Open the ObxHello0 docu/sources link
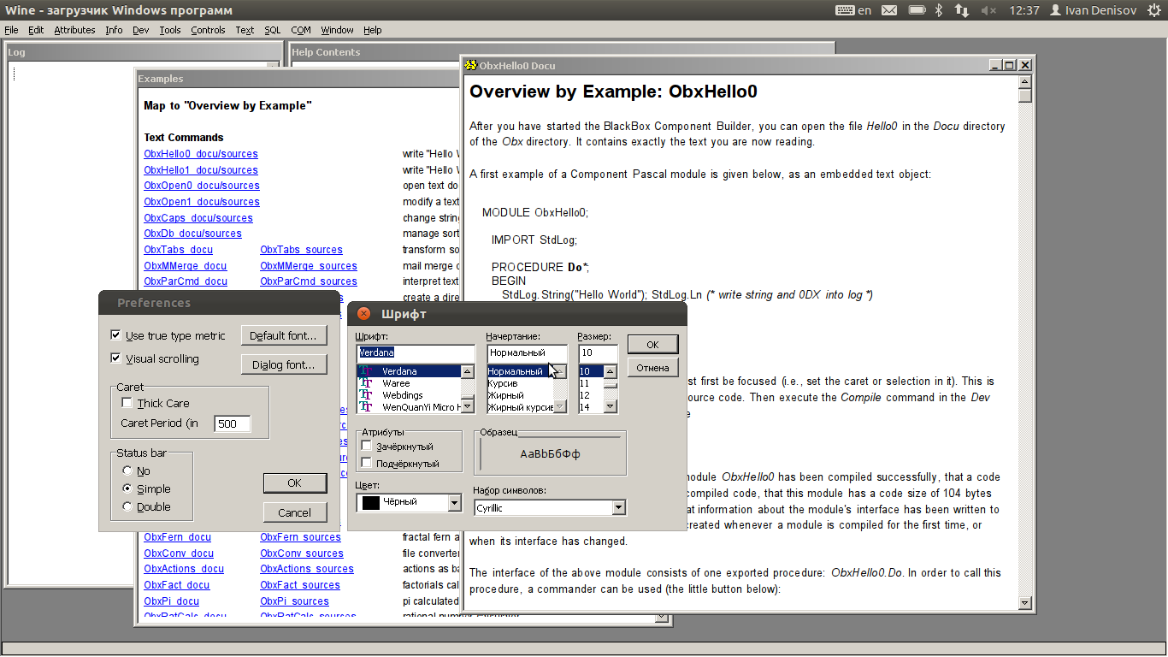The height and width of the screenshot is (657, 1168). (201, 154)
